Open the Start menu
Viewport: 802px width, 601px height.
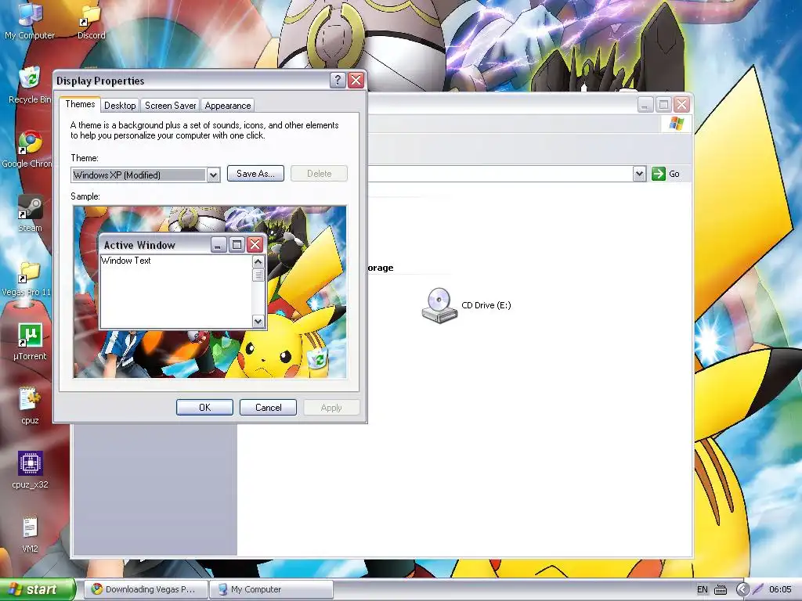pyautogui.click(x=38, y=589)
